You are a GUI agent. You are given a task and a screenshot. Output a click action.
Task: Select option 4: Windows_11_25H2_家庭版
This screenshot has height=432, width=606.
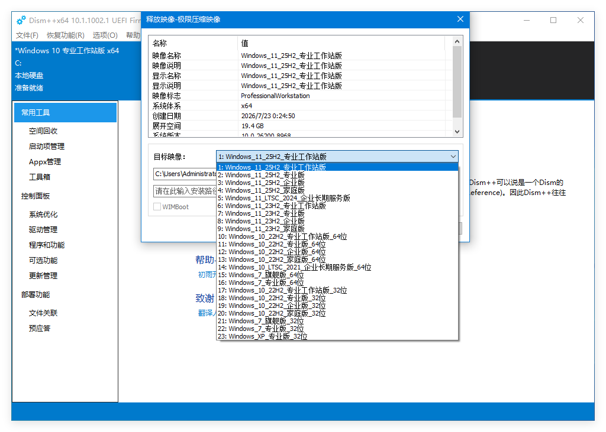click(x=337, y=190)
